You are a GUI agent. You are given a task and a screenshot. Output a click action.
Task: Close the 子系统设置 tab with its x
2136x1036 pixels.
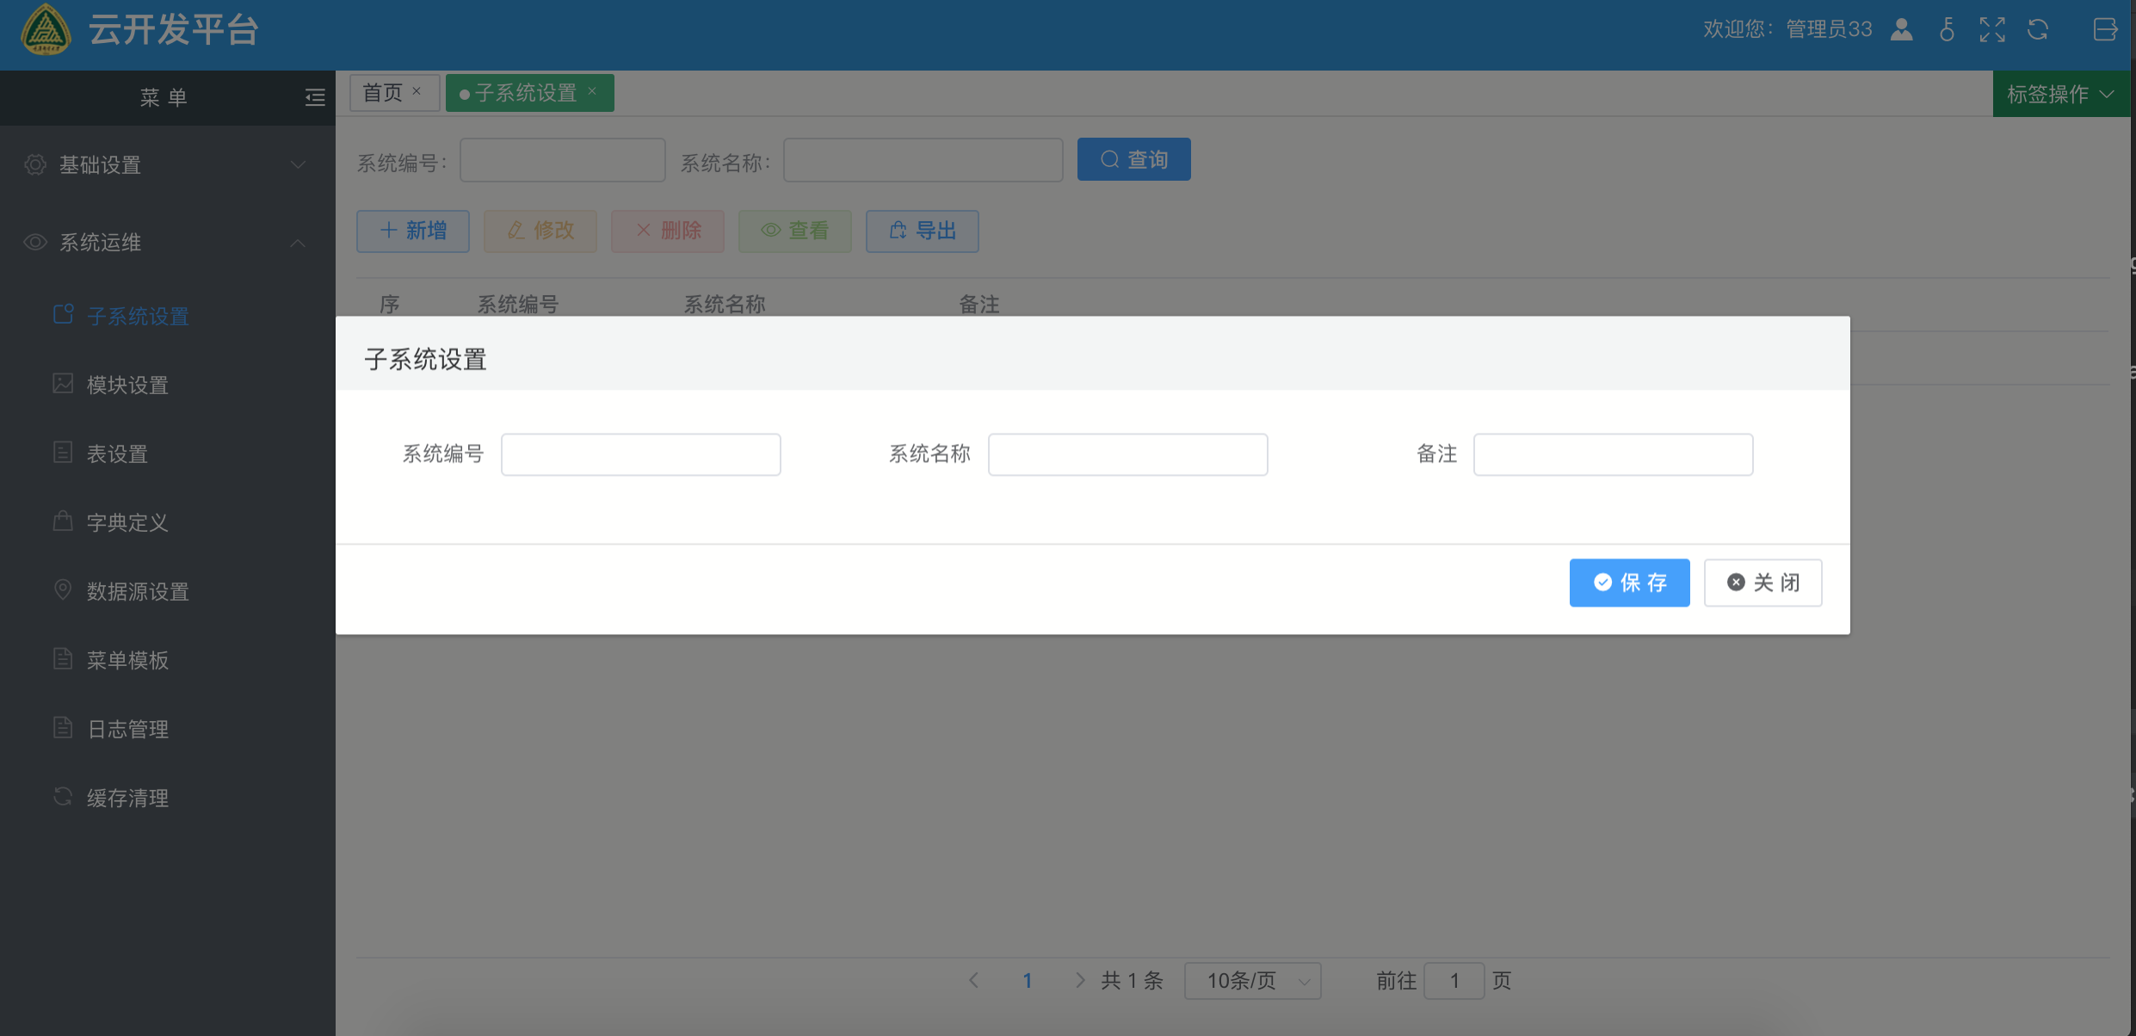[x=592, y=91]
